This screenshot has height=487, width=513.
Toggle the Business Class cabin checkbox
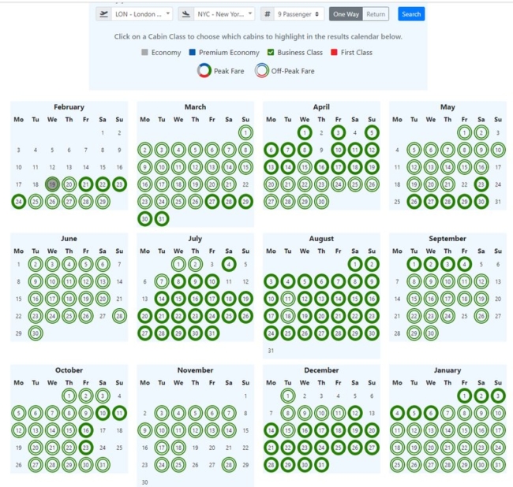click(x=271, y=53)
